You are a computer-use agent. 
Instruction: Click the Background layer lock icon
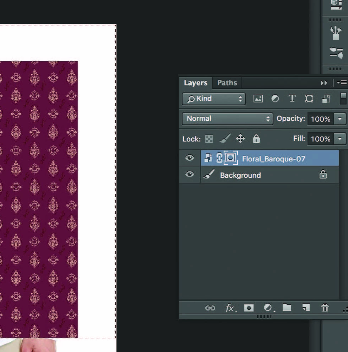[323, 174]
